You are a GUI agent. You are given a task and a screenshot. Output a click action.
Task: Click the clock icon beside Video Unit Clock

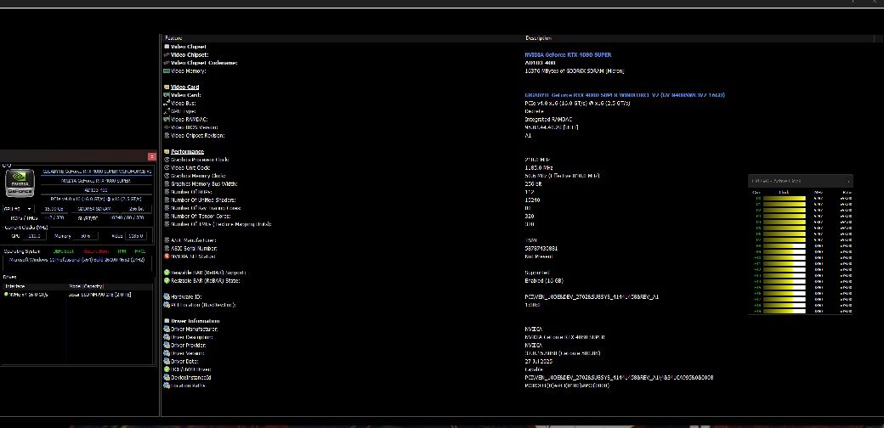tap(167, 168)
